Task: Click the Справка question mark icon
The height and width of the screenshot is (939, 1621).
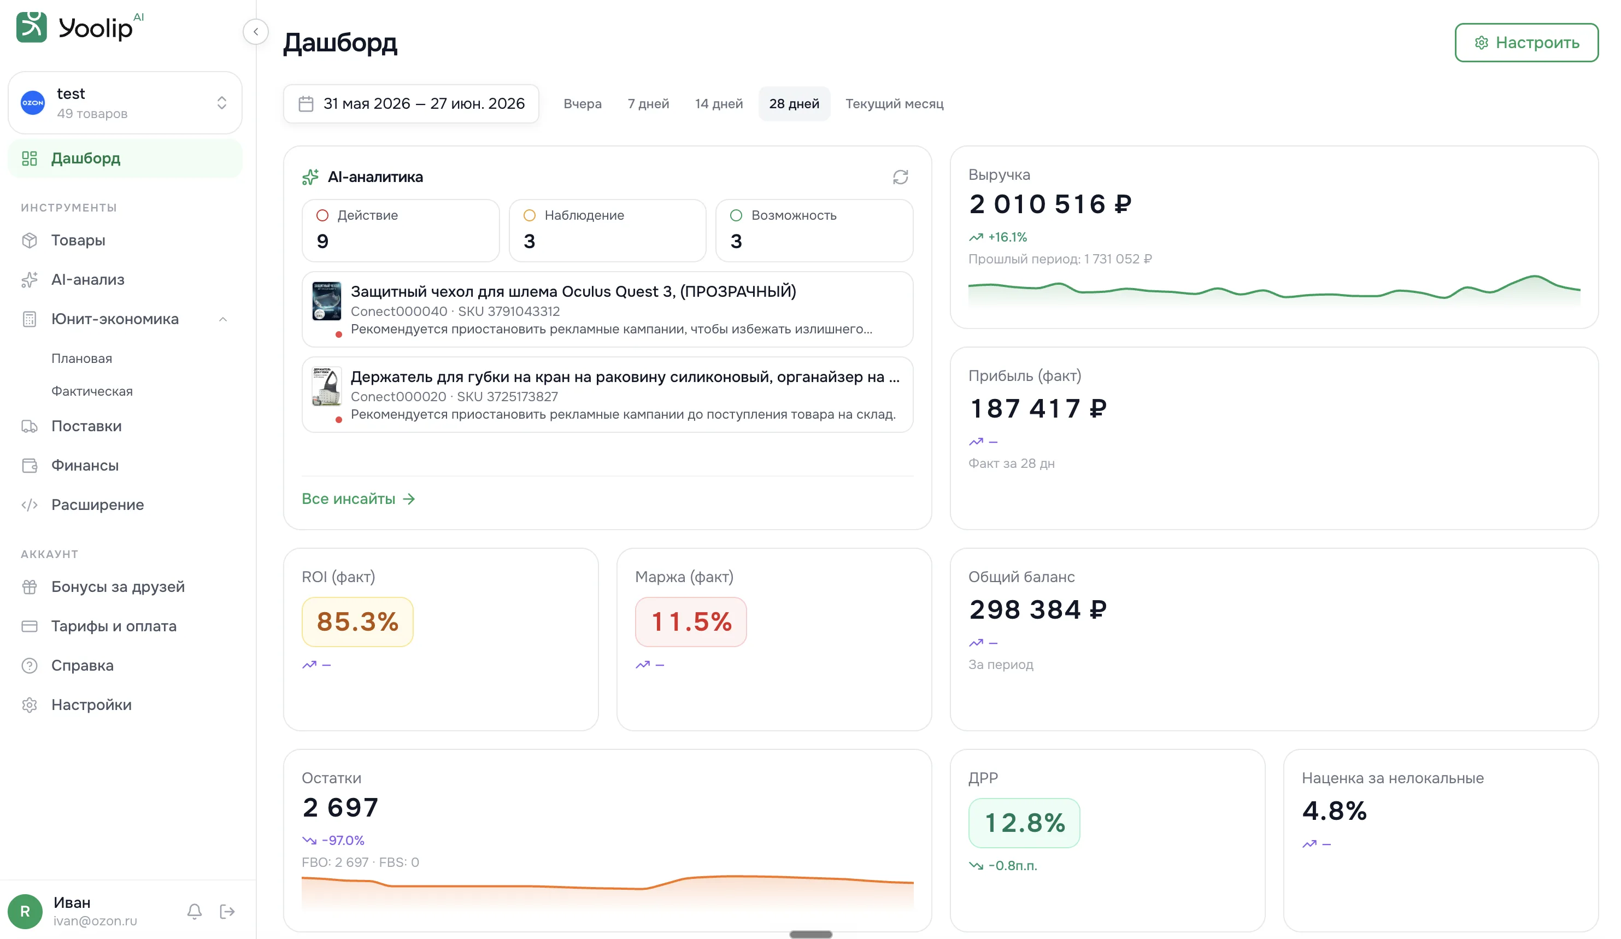Action: 30,665
